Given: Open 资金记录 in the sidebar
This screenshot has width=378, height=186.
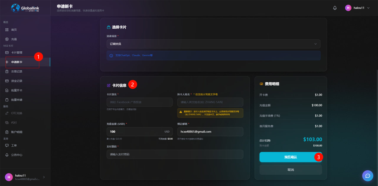Looking at the screenshot, I should pos(17,81).
